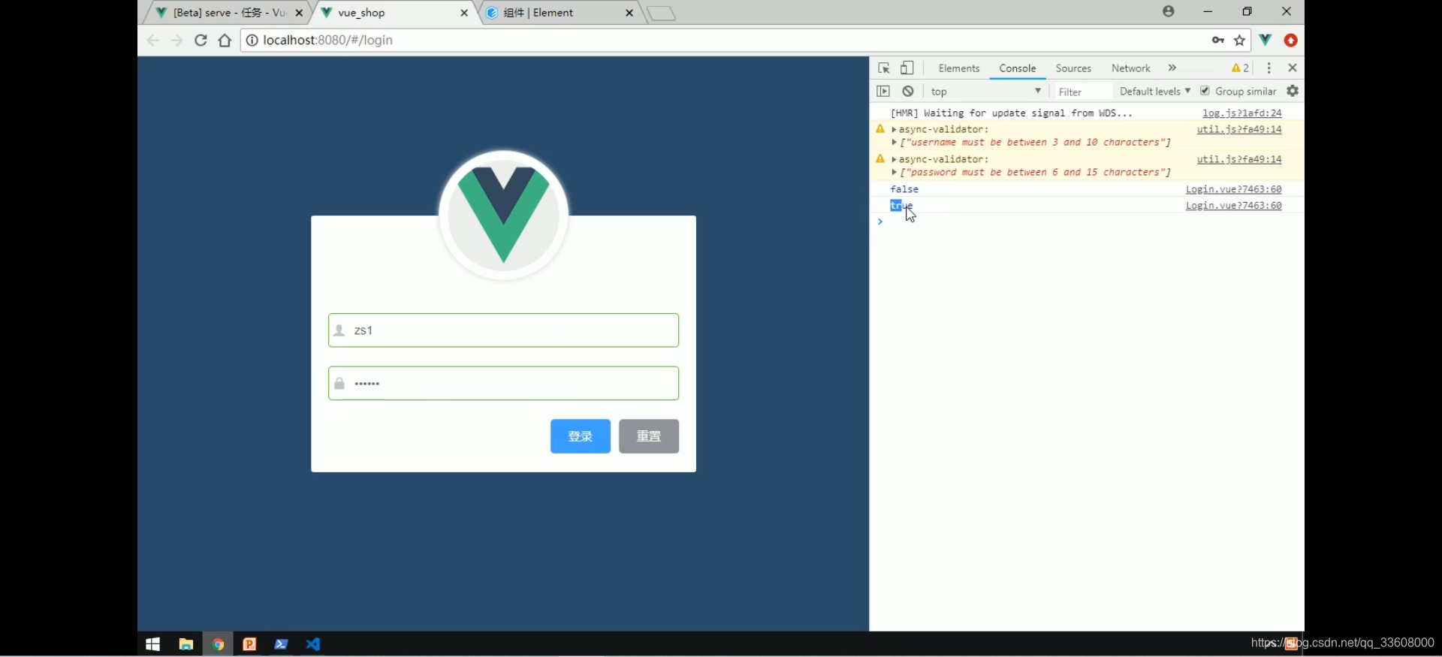The height and width of the screenshot is (657, 1442).
Task: Toggle the device toolbar icon
Action: [x=907, y=68]
